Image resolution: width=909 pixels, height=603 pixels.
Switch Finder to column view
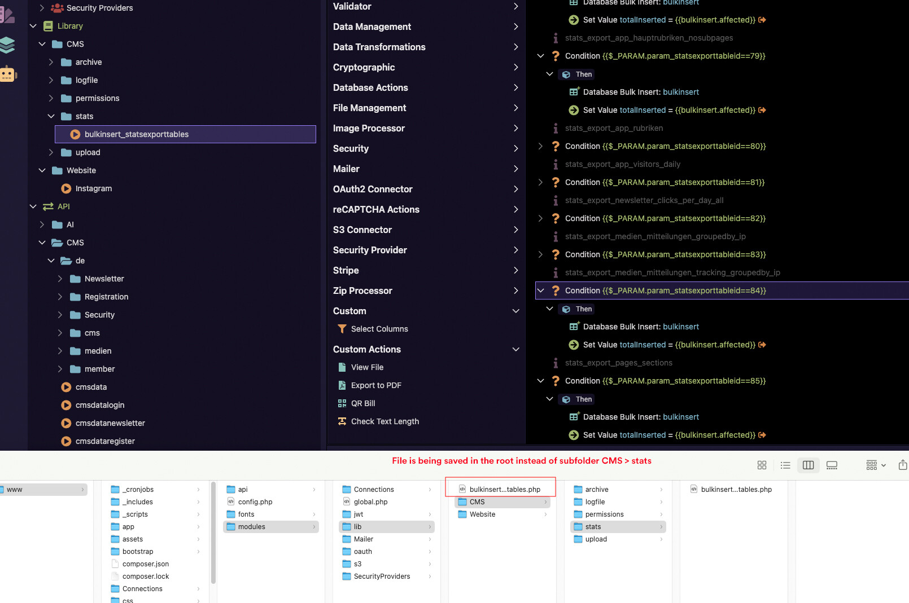[808, 465]
